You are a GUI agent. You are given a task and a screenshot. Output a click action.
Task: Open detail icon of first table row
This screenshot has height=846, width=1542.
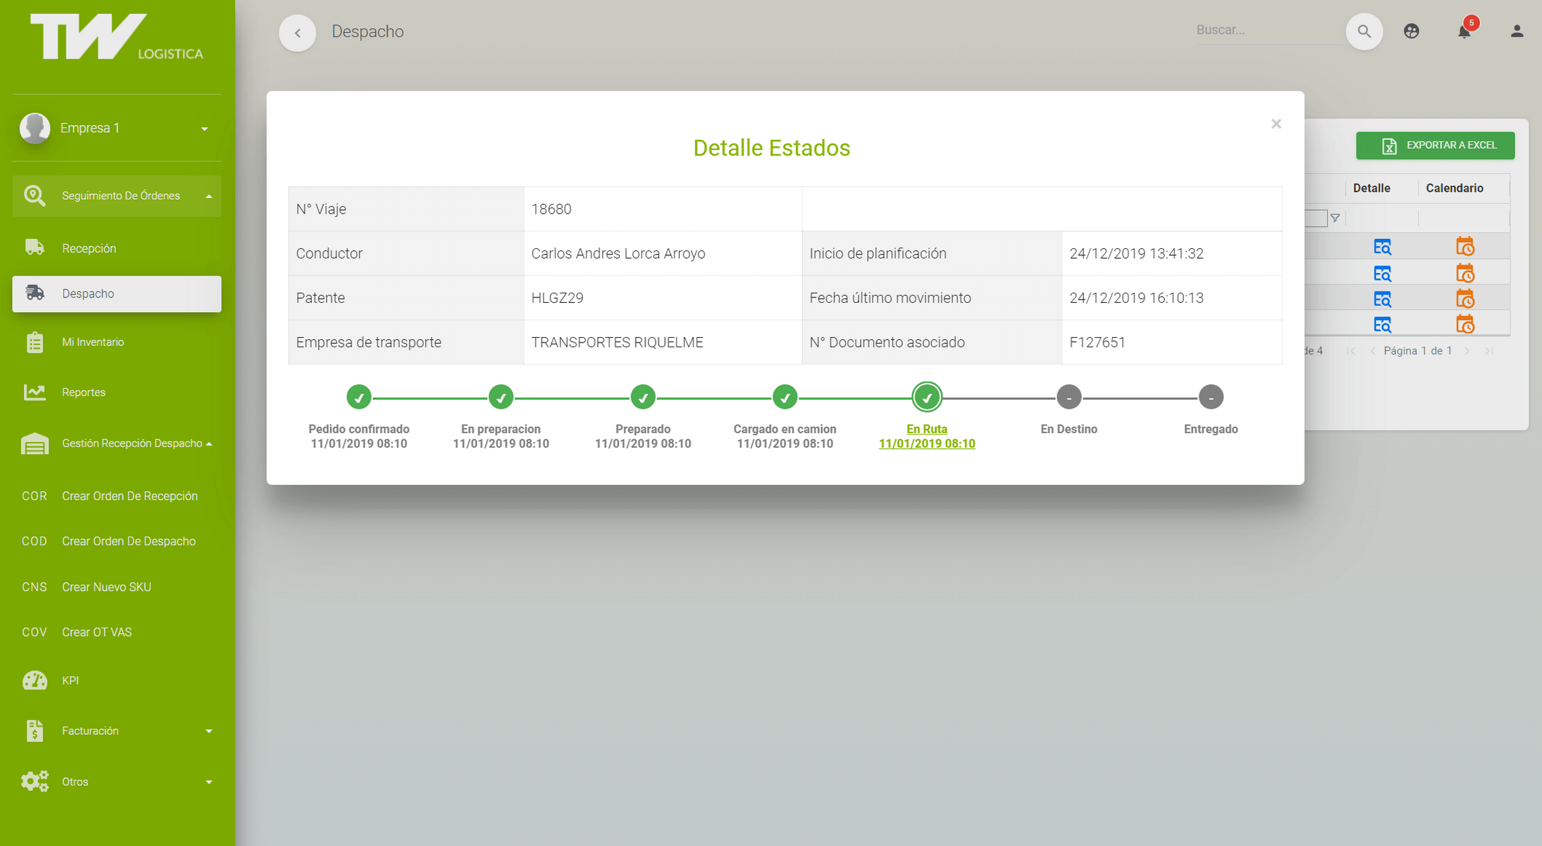[x=1382, y=246]
